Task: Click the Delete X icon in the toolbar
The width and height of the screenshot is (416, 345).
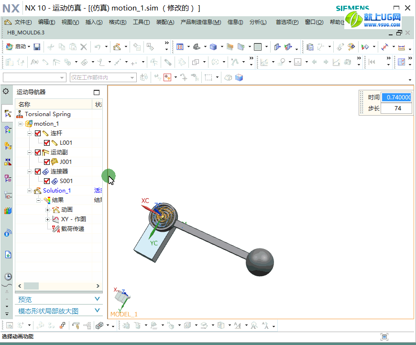Action: (x=84, y=47)
